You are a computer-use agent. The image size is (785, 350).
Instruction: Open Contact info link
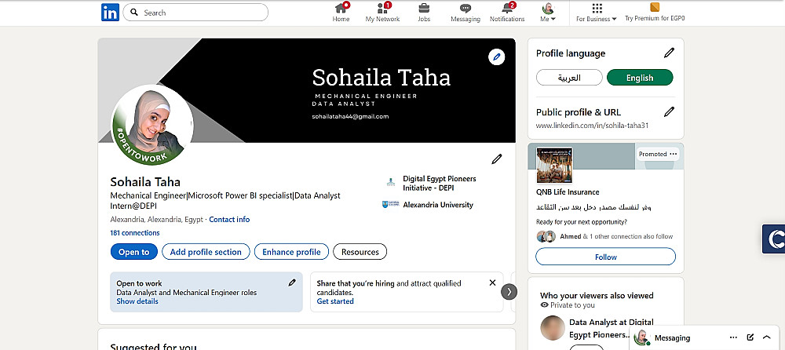pyautogui.click(x=229, y=219)
